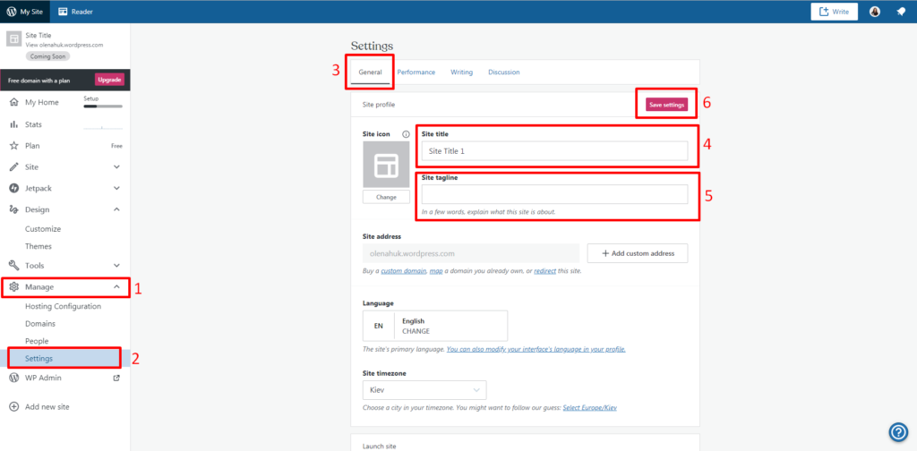Click the Upgrade button
Screen dimensions: 917x451
click(x=109, y=80)
